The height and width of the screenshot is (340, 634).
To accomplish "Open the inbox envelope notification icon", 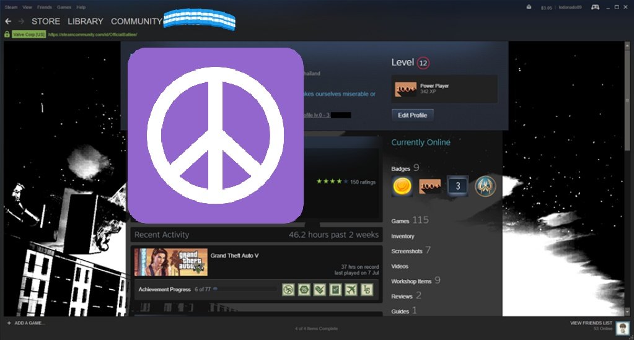I will coord(529,7).
